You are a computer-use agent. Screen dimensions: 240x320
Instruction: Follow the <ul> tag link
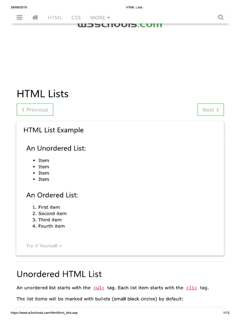coord(99,288)
